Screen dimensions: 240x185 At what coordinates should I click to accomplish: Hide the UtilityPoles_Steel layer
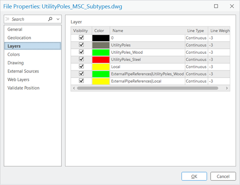pos(82,60)
